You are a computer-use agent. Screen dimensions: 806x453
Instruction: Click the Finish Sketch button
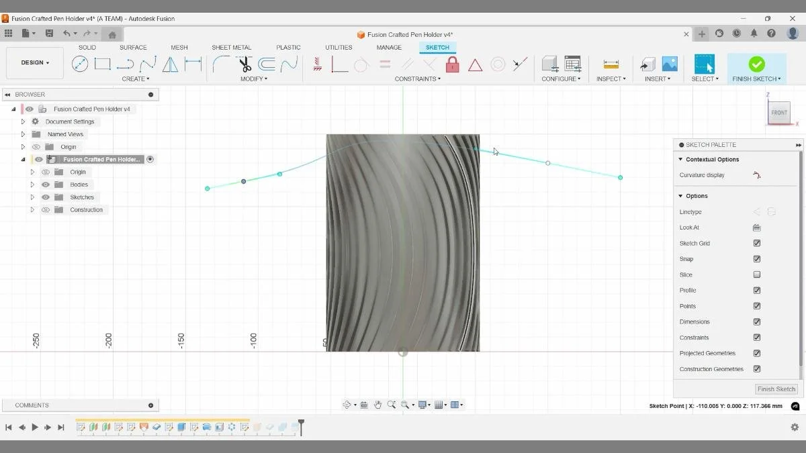756,65
